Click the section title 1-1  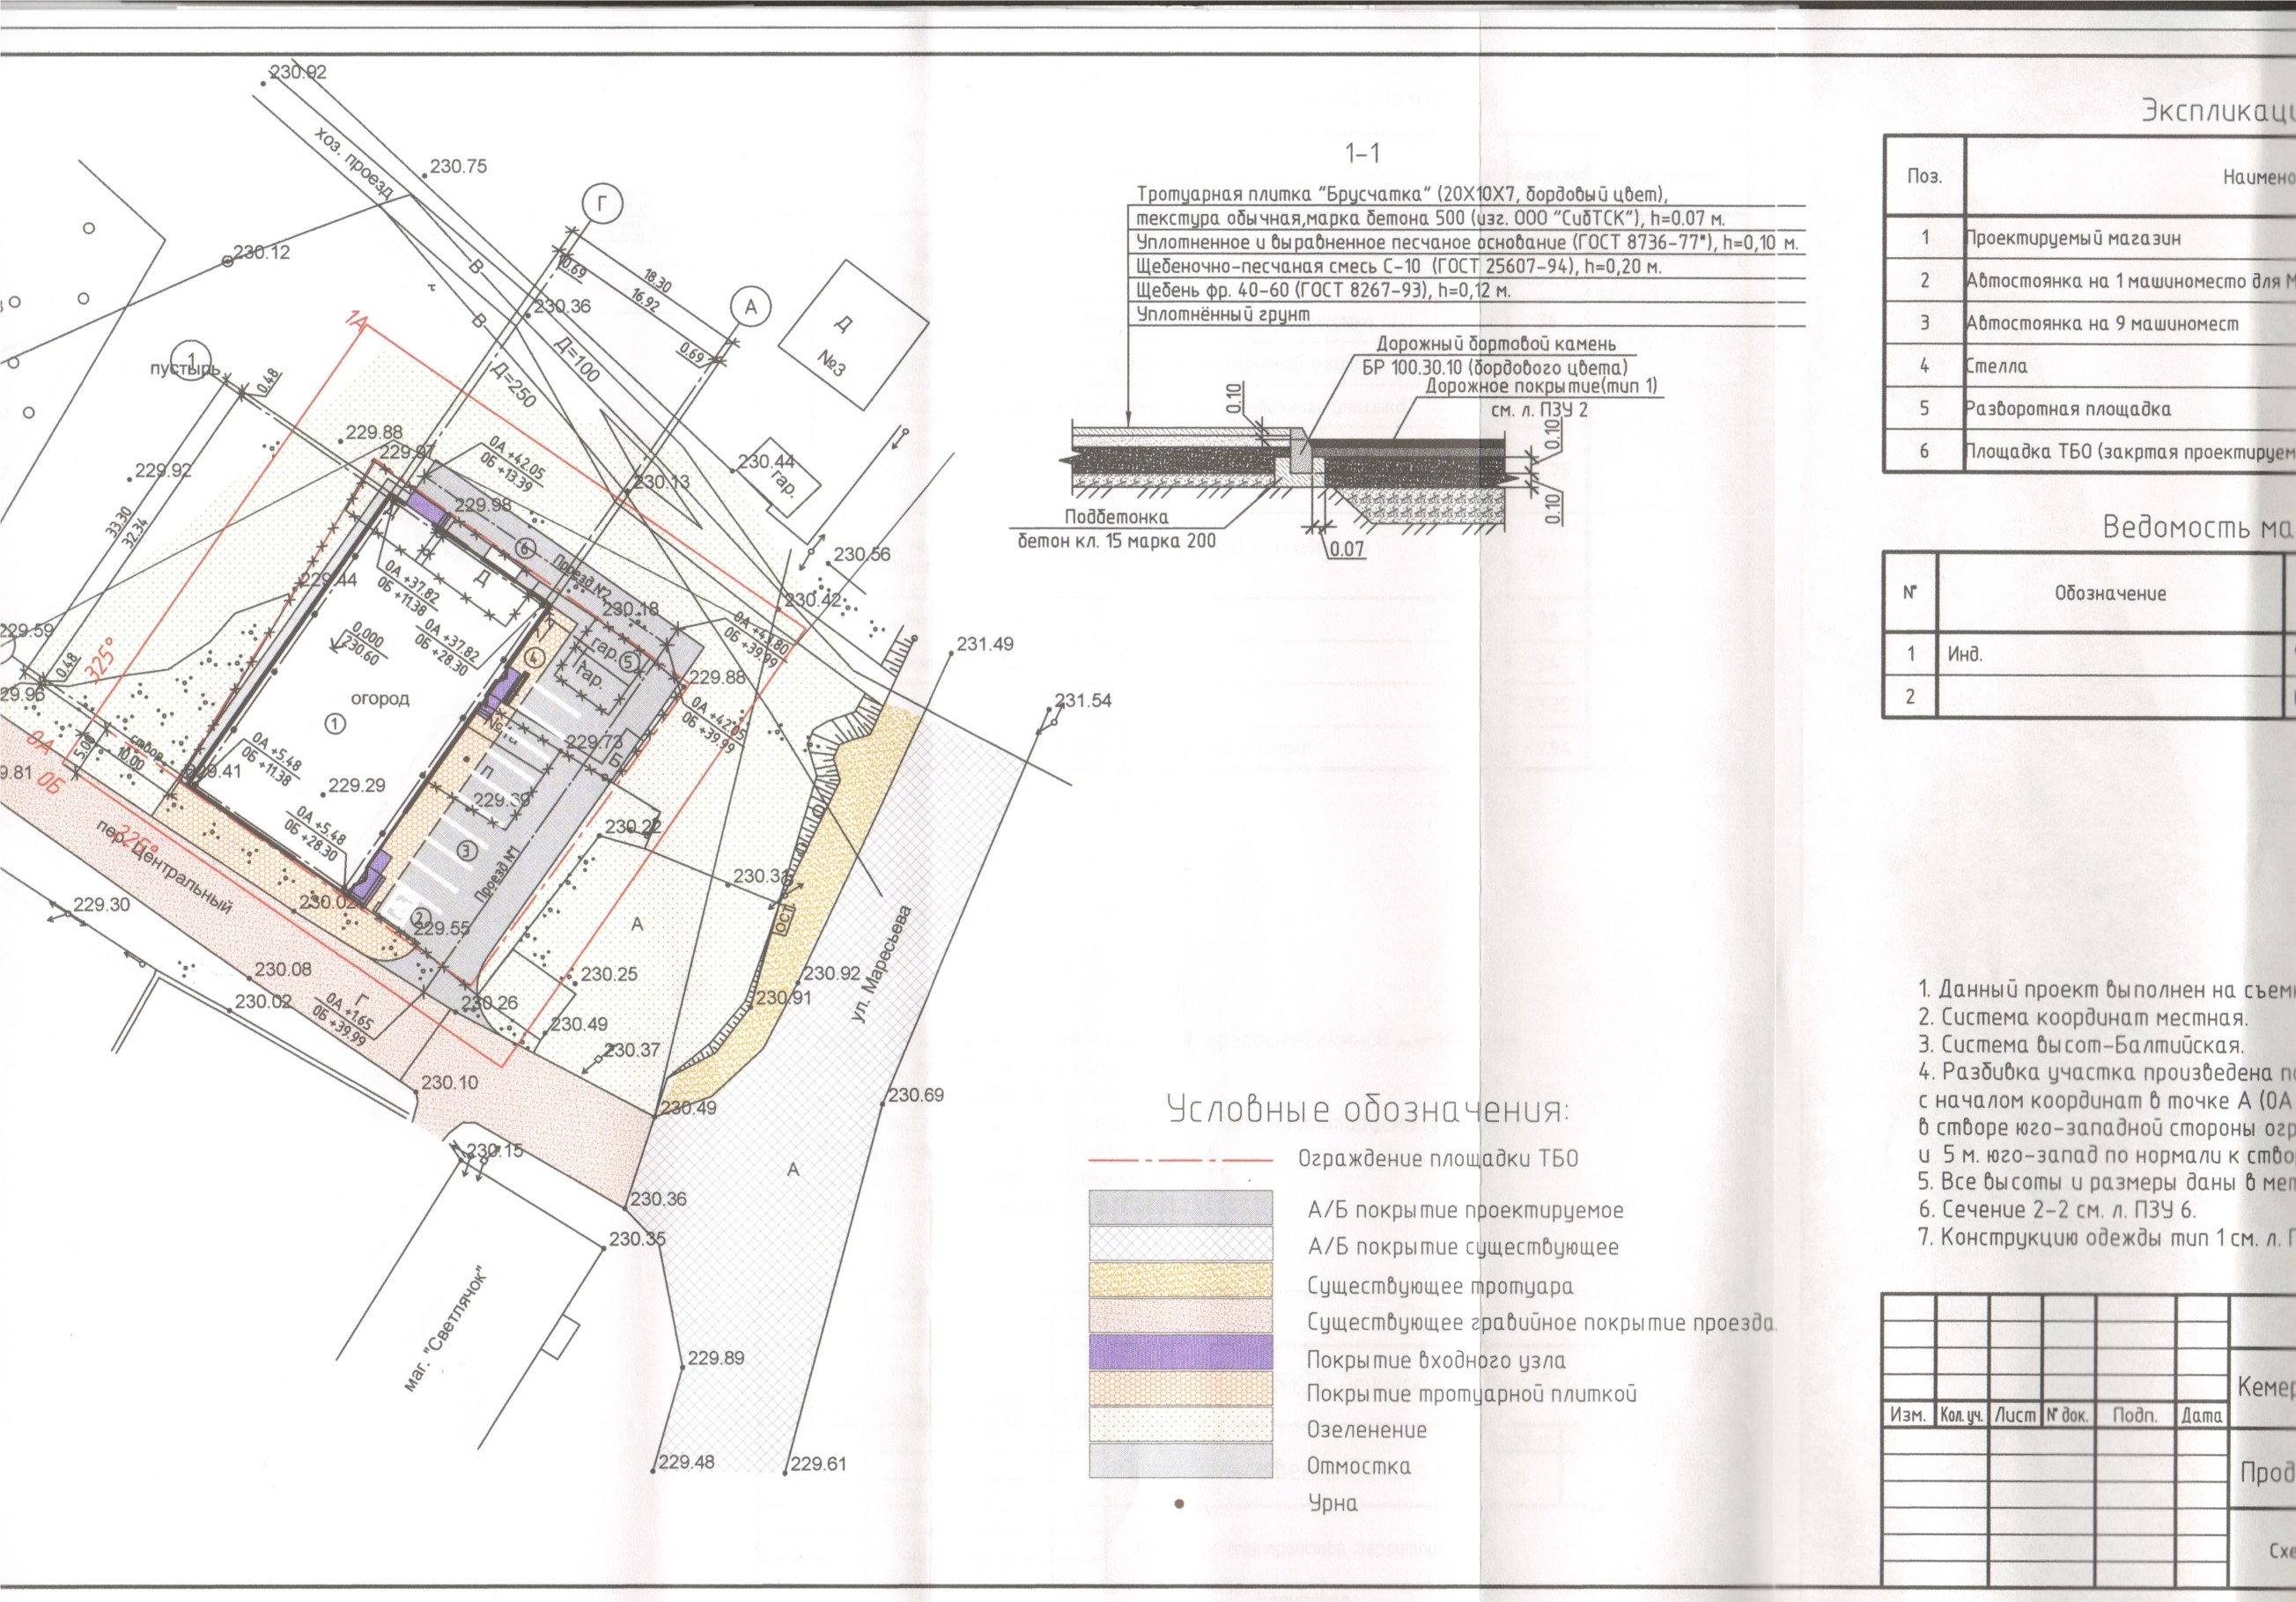point(1362,153)
